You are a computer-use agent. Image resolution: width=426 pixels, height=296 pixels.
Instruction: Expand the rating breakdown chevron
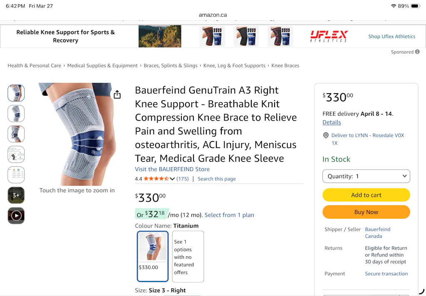click(172, 179)
